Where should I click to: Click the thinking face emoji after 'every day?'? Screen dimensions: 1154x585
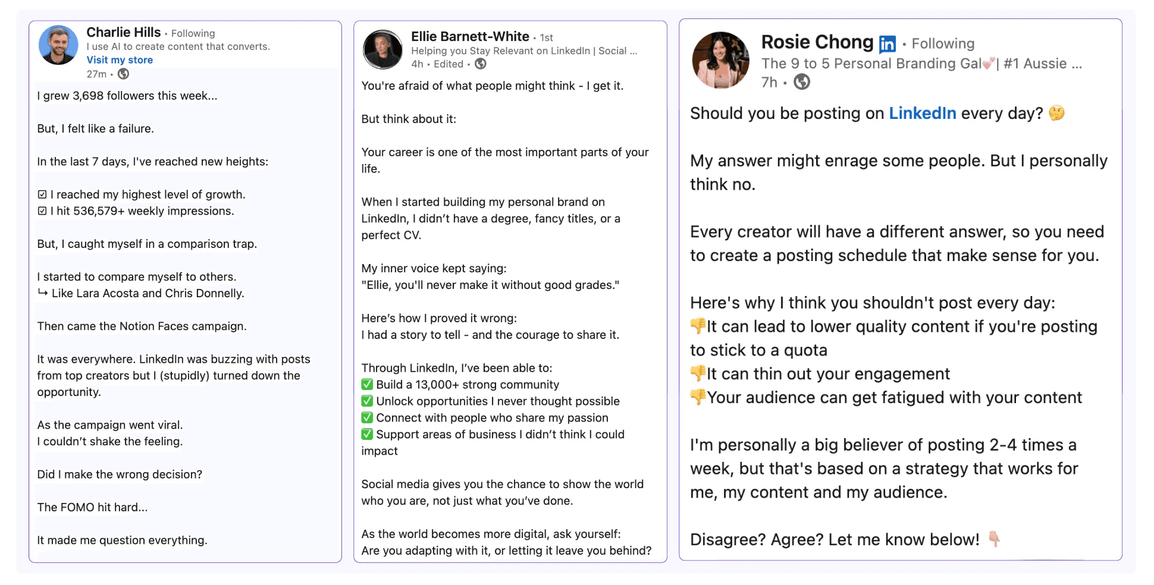(x=1056, y=113)
